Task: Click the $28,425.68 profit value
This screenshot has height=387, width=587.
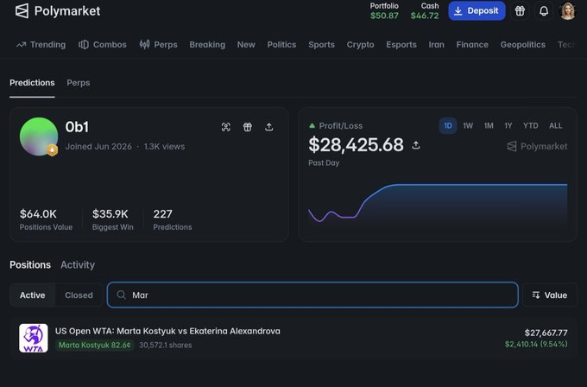Action: click(356, 144)
